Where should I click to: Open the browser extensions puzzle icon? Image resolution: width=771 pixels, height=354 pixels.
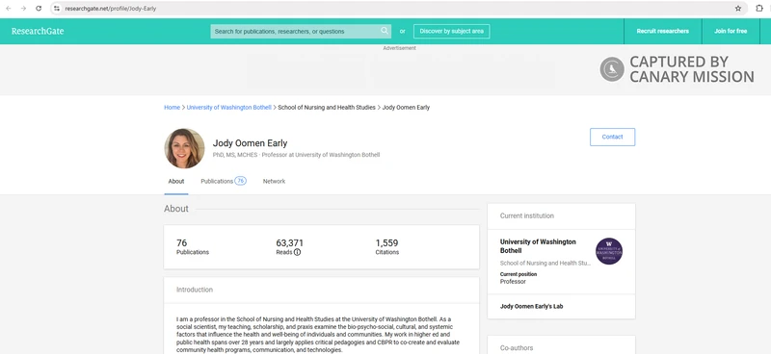coord(759,9)
